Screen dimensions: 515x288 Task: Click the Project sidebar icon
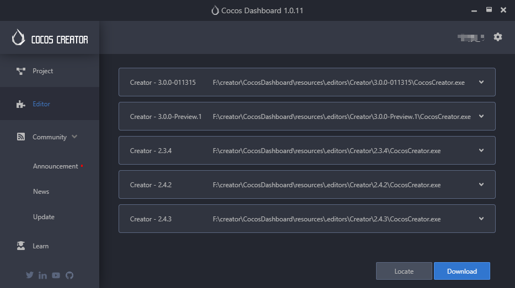pyautogui.click(x=21, y=71)
